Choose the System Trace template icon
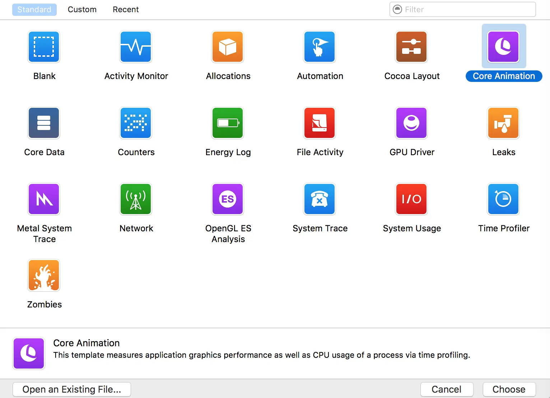550x398 pixels. coord(320,199)
